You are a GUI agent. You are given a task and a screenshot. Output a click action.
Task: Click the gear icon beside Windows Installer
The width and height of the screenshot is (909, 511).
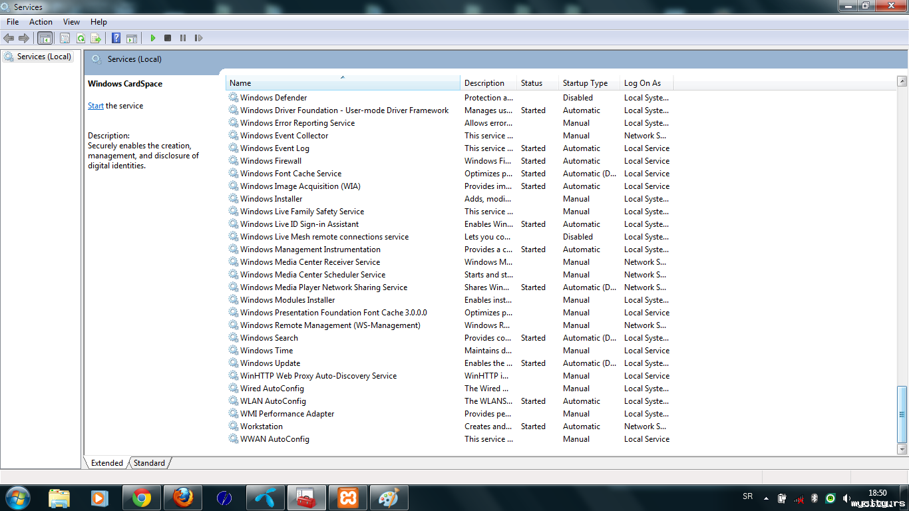pos(234,199)
